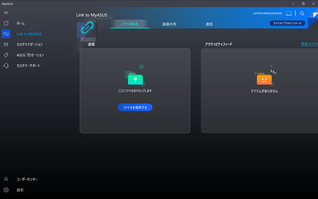318x199 pixels.
Task: Open the 設定 gear icon in sidebar
Action: point(6,190)
